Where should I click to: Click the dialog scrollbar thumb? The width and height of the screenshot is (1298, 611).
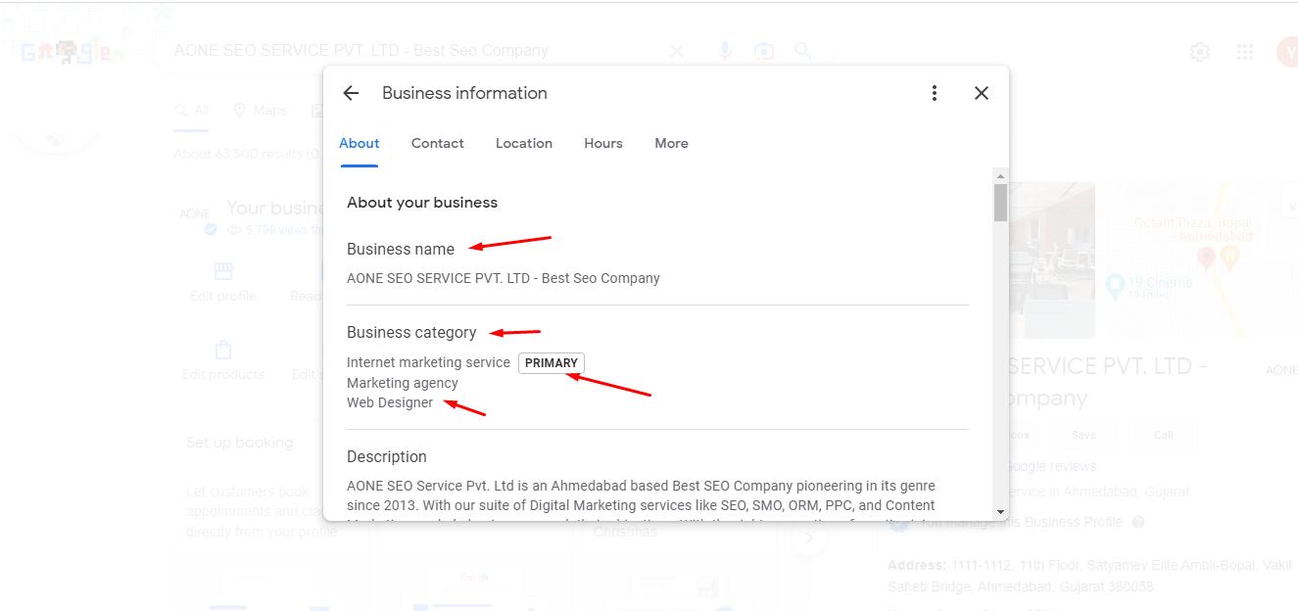point(1000,203)
